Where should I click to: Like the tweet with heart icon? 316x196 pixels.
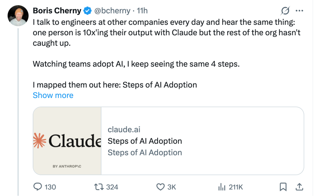160,187
